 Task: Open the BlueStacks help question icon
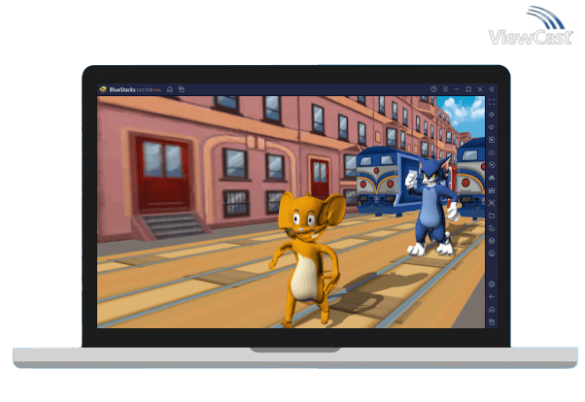click(x=433, y=89)
